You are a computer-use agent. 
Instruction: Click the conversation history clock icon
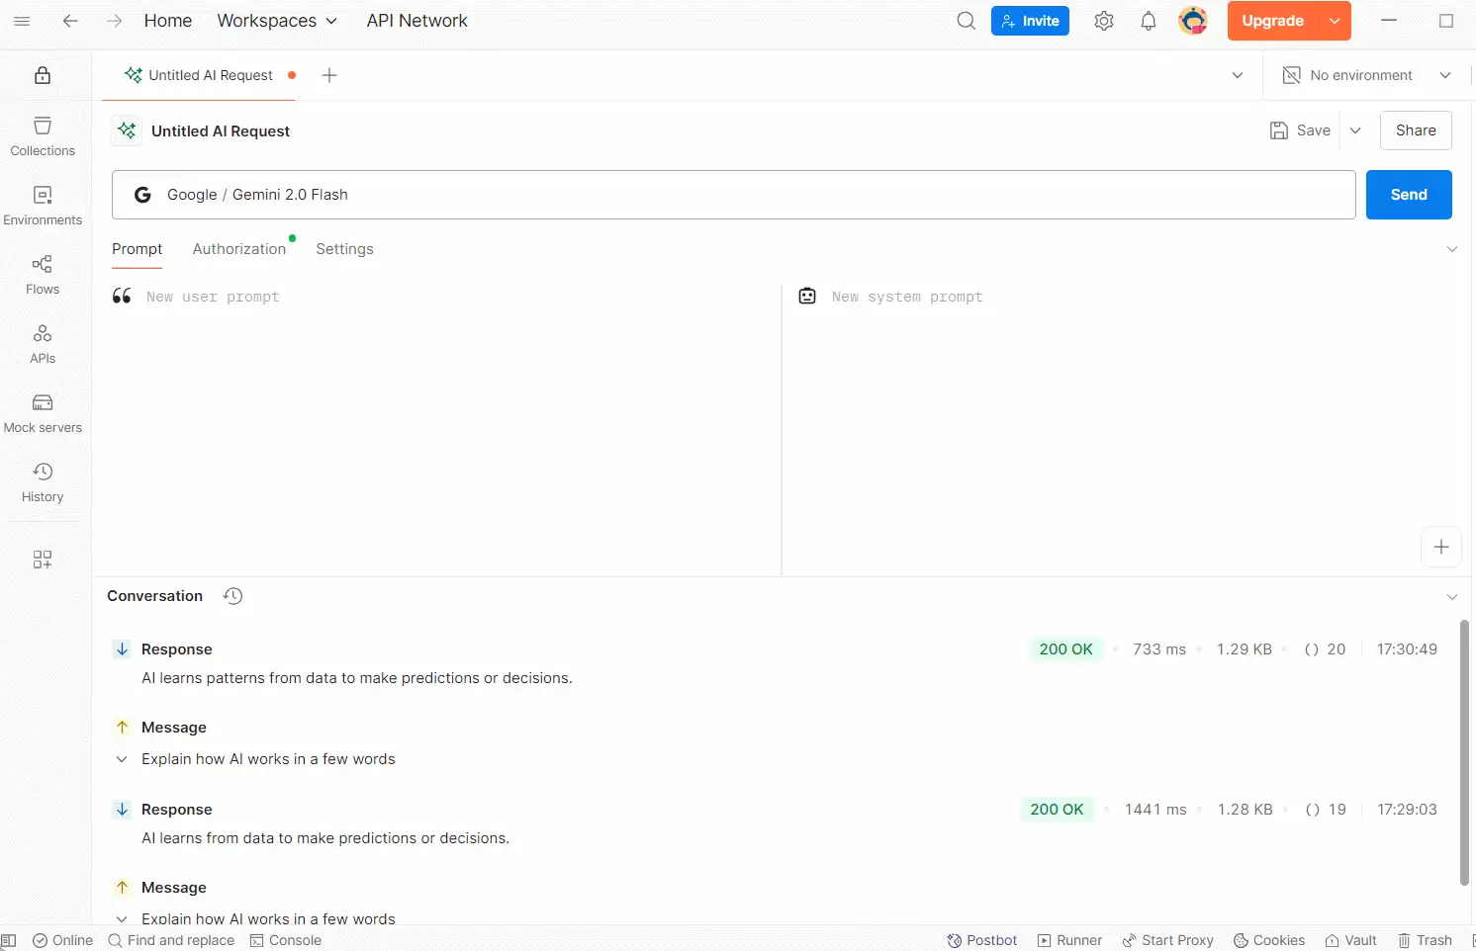click(232, 596)
